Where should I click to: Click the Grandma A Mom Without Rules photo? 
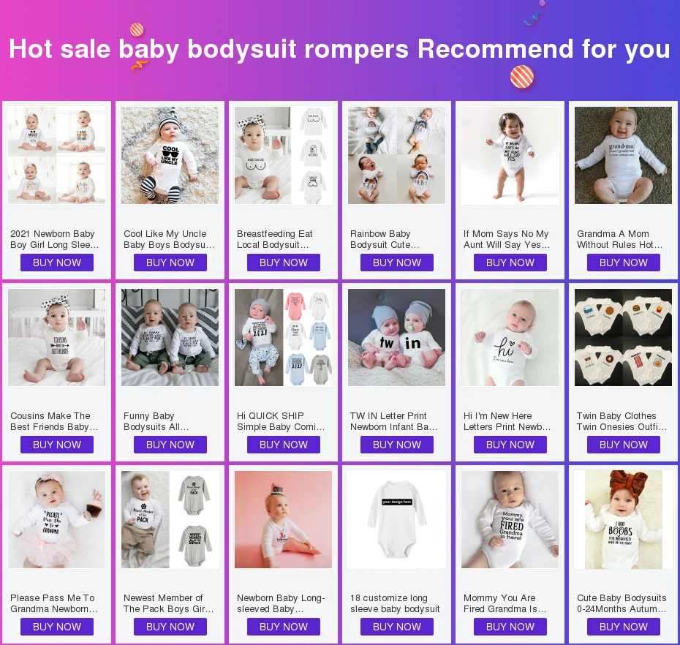[623, 155]
